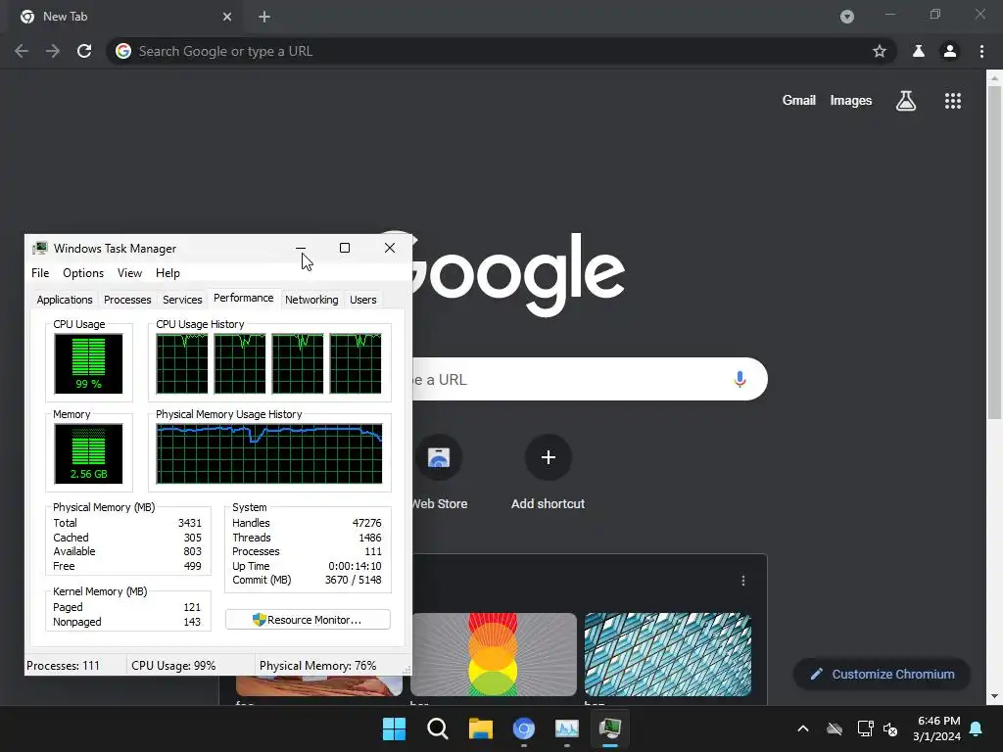Click Threads value 1486

[x=369, y=538]
